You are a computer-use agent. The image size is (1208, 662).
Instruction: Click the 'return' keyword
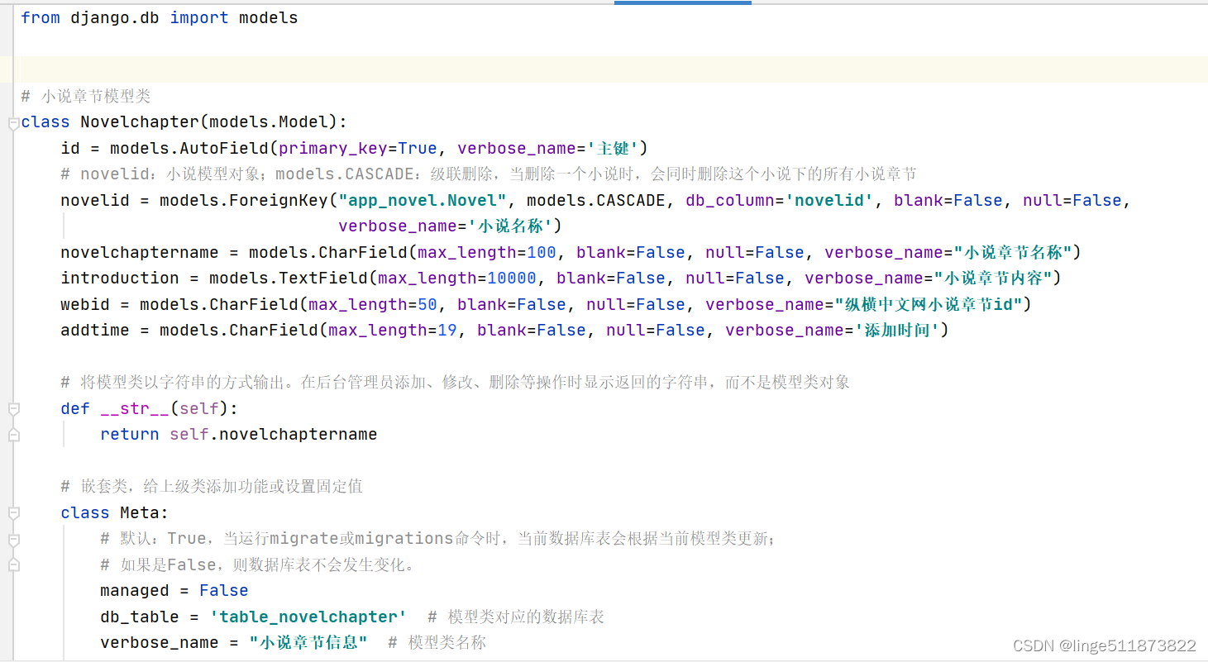[x=130, y=434]
